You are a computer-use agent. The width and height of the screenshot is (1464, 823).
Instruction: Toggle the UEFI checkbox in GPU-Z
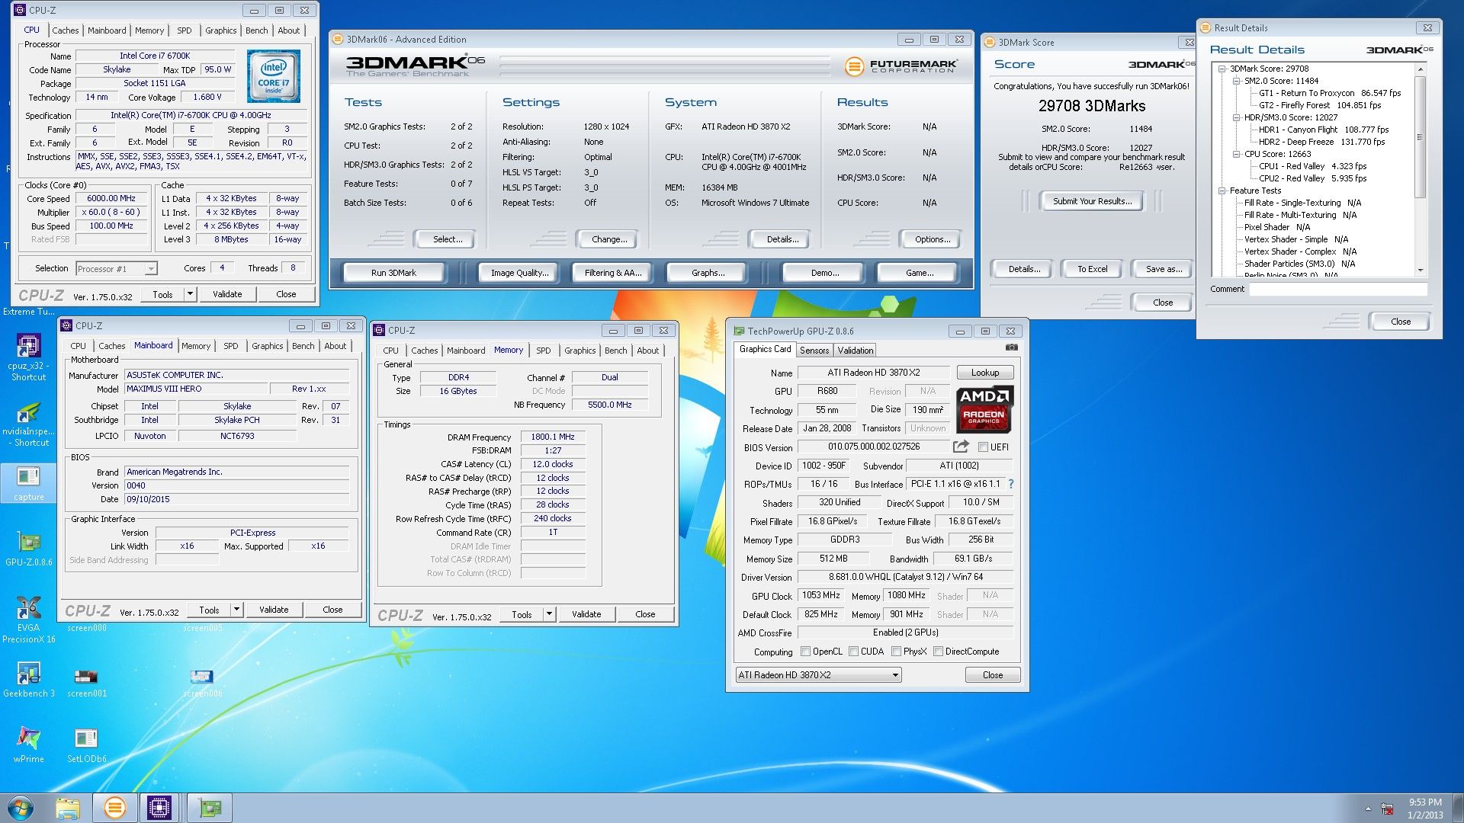pyautogui.click(x=983, y=447)
